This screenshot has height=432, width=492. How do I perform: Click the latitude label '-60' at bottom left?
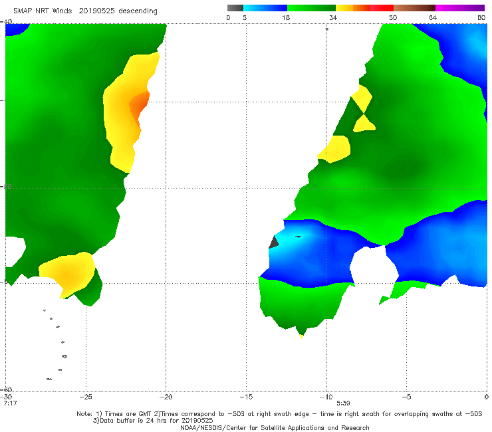pos(7,389)
